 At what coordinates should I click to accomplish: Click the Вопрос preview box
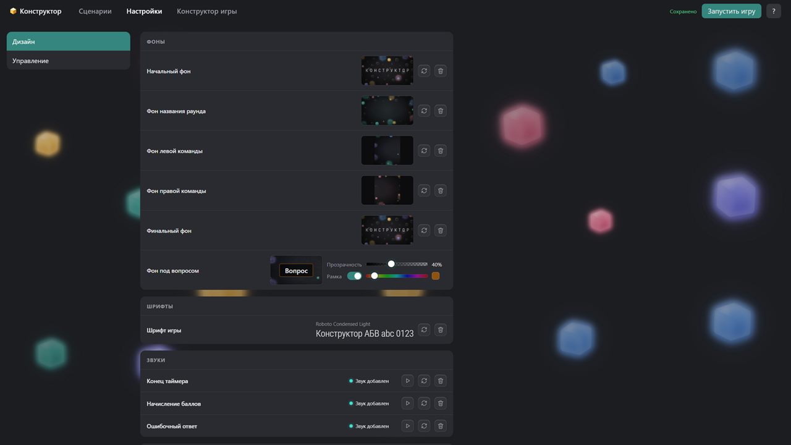point(296,271)
